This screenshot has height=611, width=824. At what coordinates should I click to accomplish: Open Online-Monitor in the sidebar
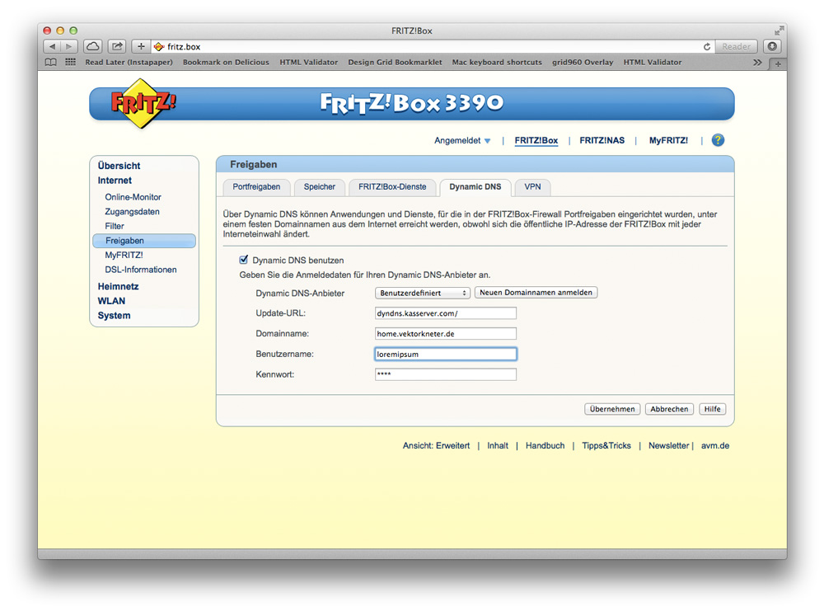point(133,197)
